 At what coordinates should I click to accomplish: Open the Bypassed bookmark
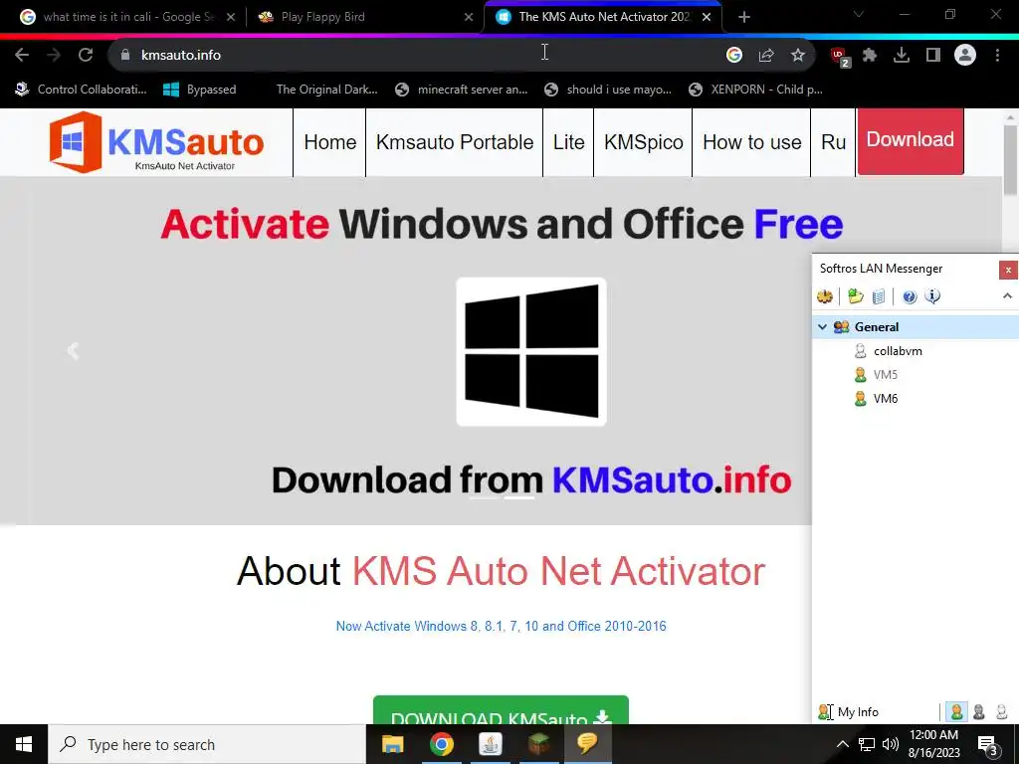[x=199, y=90]
